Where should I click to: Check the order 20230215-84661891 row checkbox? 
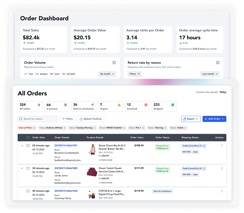click(x=28, y=145)
